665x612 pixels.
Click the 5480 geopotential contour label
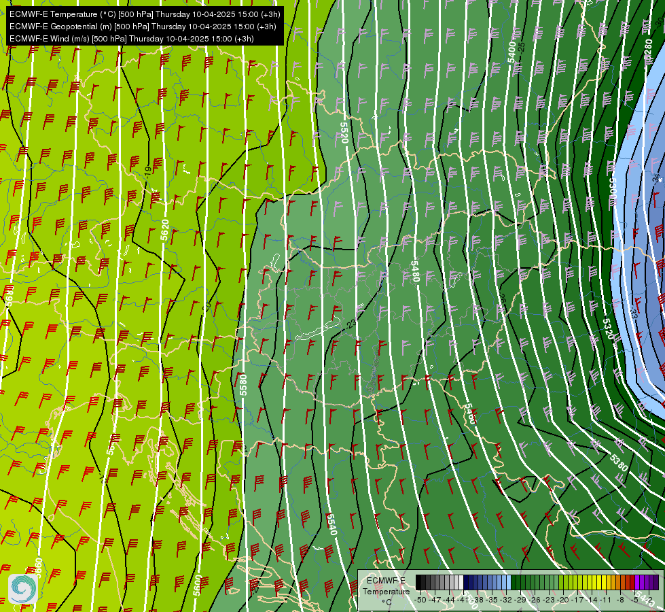(x=415, y=272)
